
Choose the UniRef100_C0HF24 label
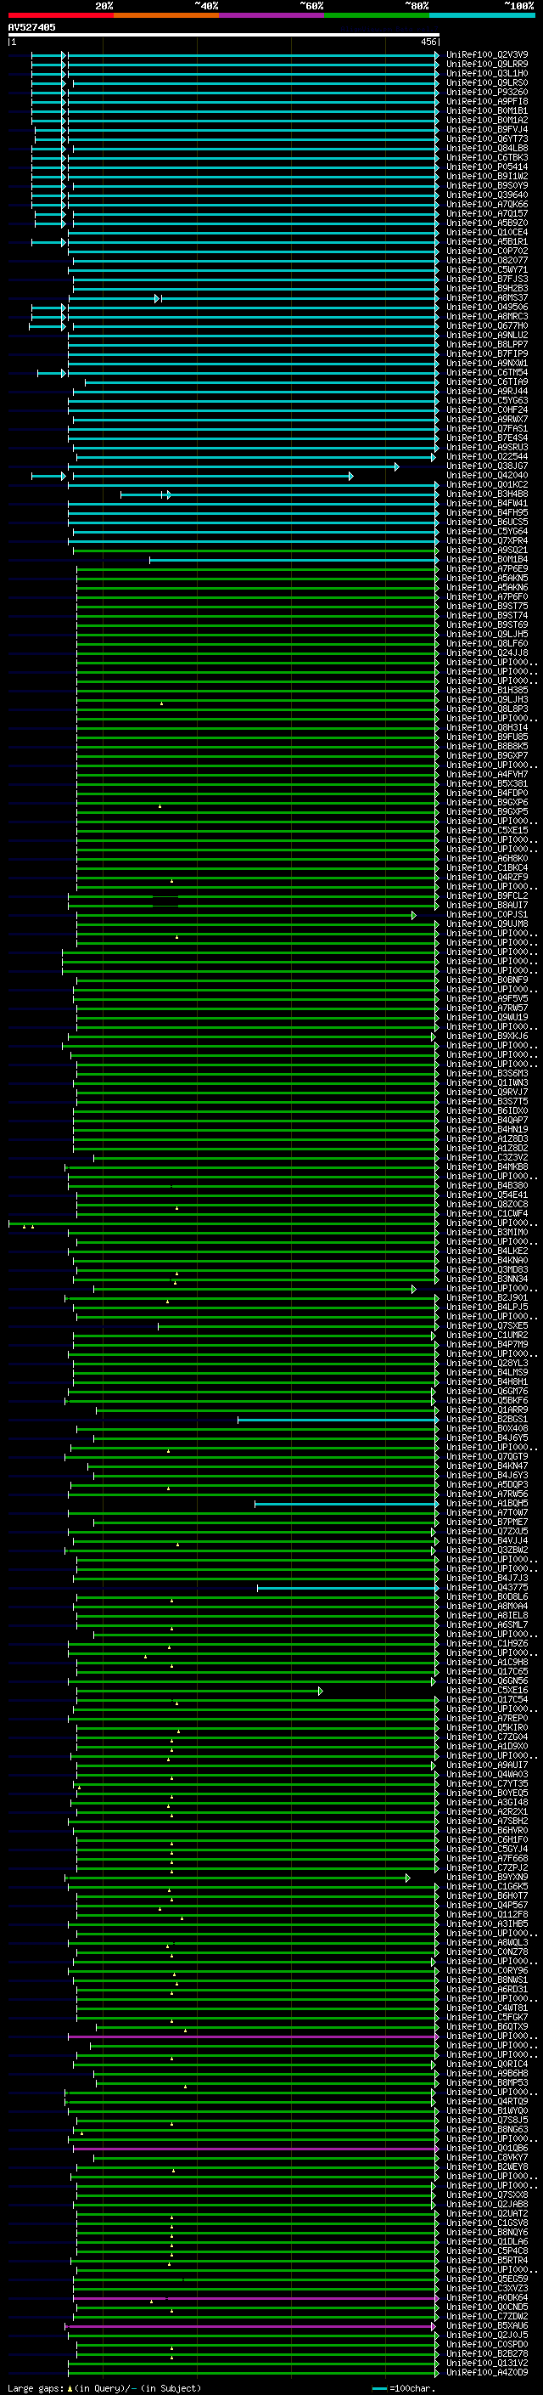coord(487,410)
